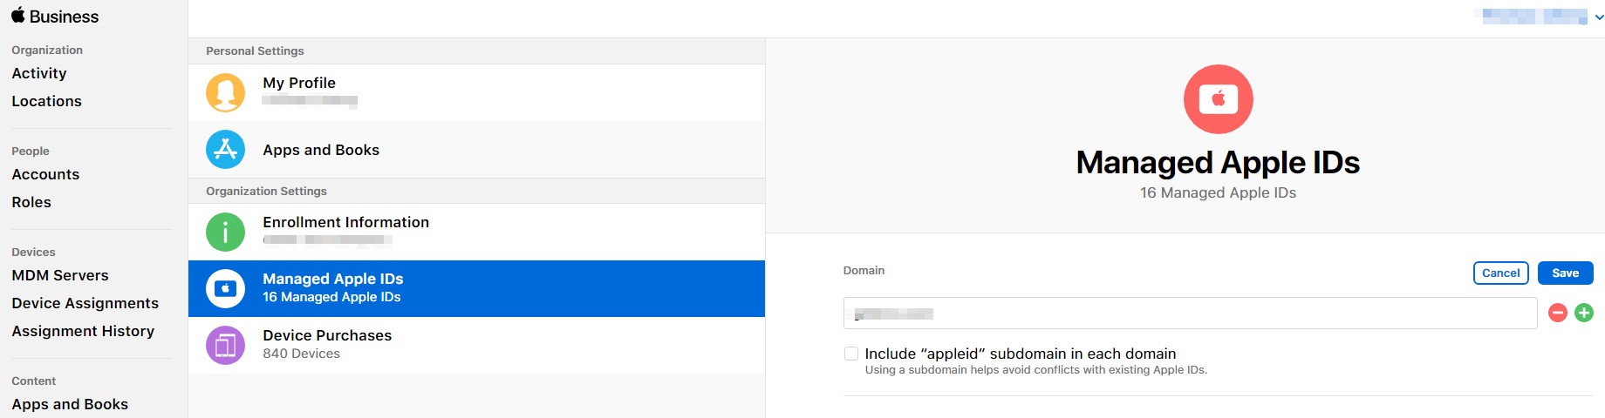
Task: Open Activity in the sidebar
Action: (39, 73)
